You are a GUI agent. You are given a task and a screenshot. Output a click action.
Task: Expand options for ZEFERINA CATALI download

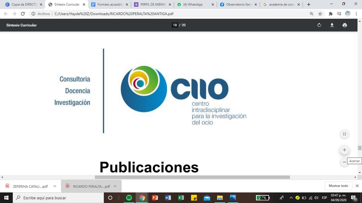[x=55, y=186]
